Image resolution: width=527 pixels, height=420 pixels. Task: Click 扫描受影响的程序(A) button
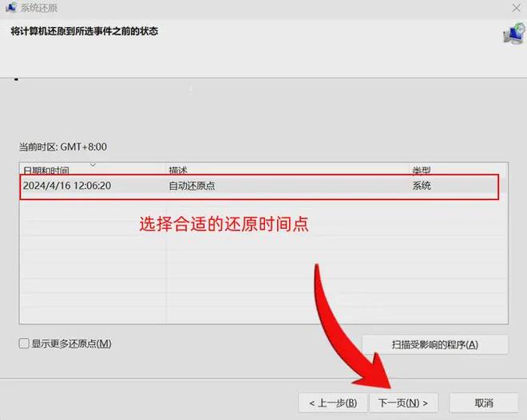coord(435,344)
